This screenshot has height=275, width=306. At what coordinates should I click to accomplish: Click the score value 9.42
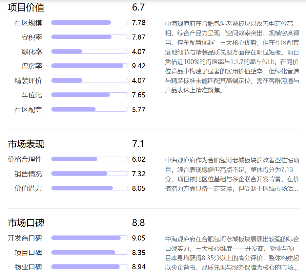point(139,66)
